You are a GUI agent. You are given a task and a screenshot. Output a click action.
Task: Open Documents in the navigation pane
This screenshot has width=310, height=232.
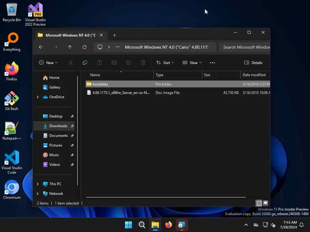54,136
